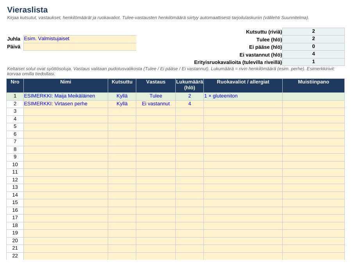
Task: Click the Kutsuttu cell in row 12
Action: tap(122, 180)
